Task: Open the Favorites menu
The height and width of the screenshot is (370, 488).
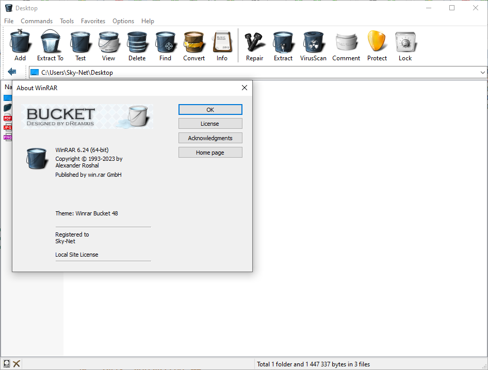Action: [93, 21]
